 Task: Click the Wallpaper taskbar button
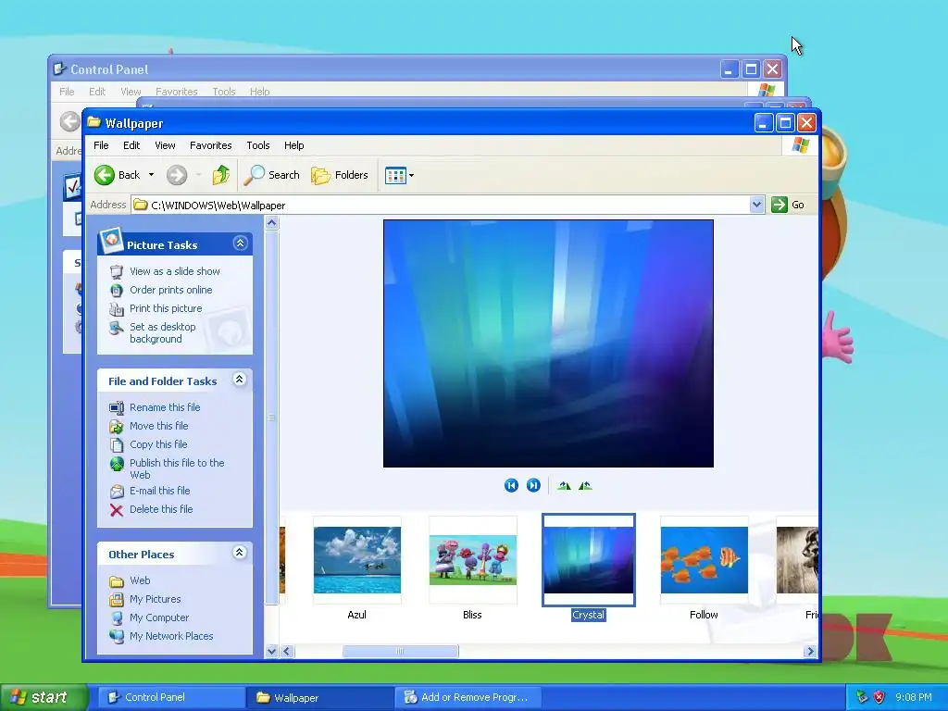point(318,698)
